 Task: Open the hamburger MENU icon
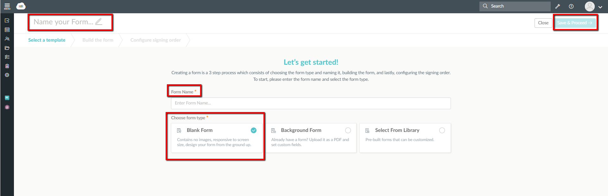pos(7,6)
